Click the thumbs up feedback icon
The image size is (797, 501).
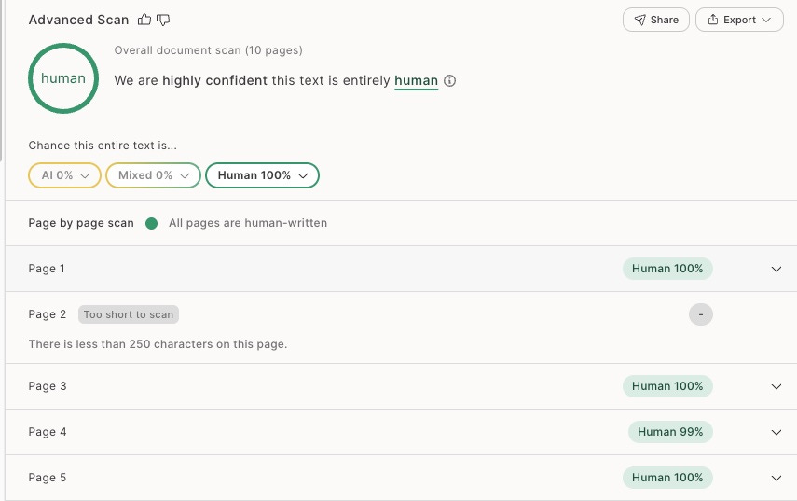point(144,20)
